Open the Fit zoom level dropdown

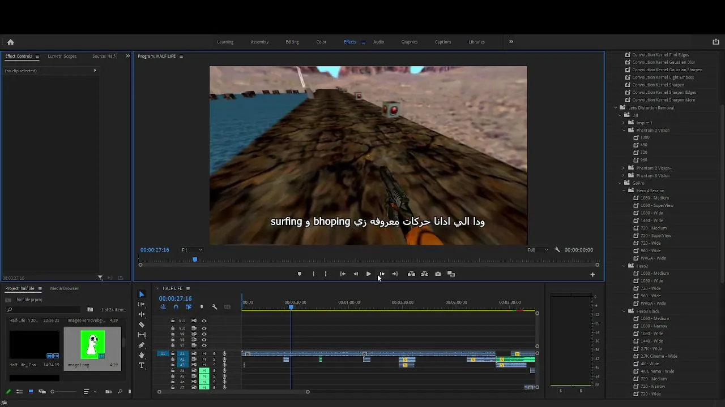pos(192,250)
